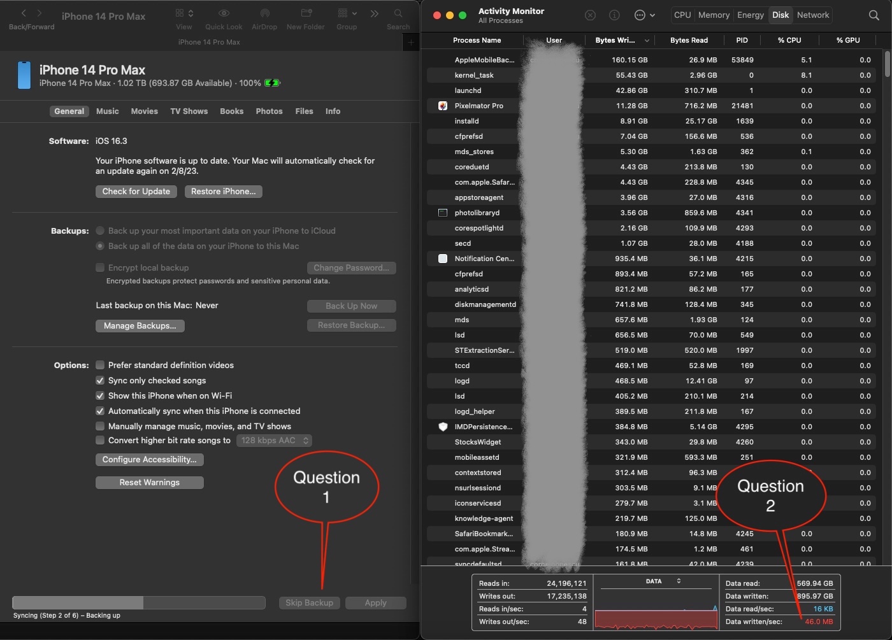Show the Network tab in Activity Monitor
Image resolution: width=892 pixels, height=640 pixels.
(x=813, y=15)
